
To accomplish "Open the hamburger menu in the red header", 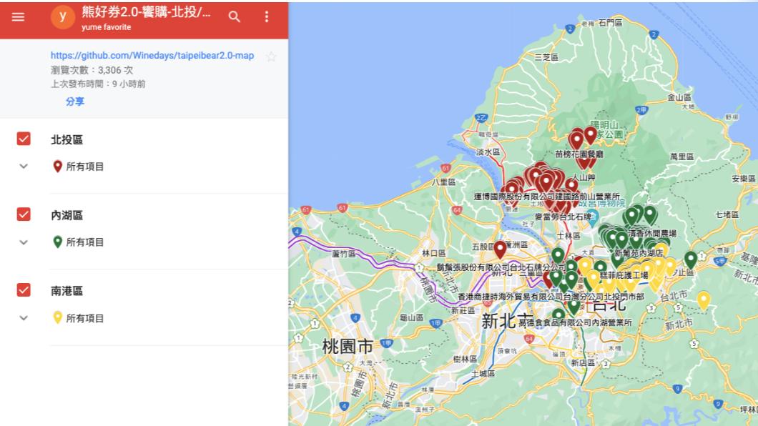I will [x=18, y=17].
